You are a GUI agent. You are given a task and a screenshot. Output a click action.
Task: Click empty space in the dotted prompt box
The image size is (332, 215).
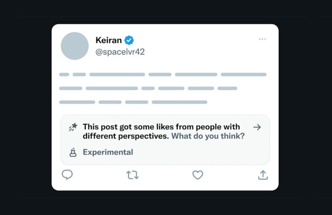201,152
